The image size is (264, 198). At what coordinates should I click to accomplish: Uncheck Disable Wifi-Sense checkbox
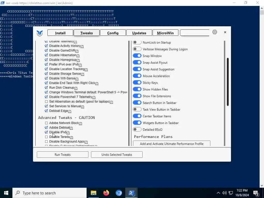(46, 78)
